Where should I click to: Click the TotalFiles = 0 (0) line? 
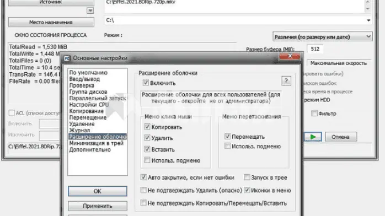click(30, 61)
